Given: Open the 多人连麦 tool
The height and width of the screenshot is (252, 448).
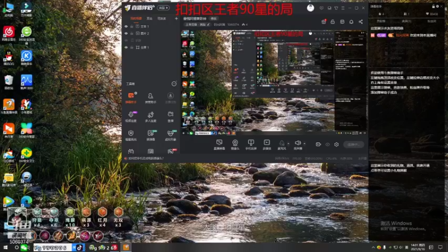Looking at the screenshot, I should tap(151, 116).
